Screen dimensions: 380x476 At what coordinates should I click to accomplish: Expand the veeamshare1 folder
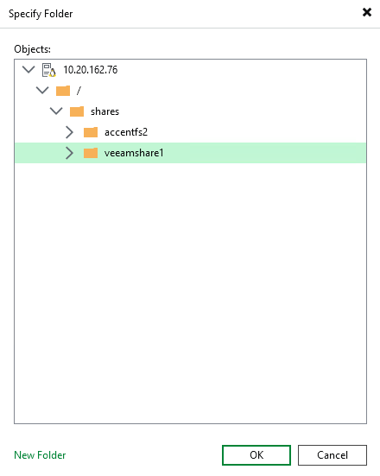(x=69, y=153)
